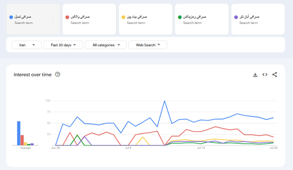The width and height of the screenshot is (293, 170).
Task: Click the Jul 6 axis label
Action: [x=128, y=148]
